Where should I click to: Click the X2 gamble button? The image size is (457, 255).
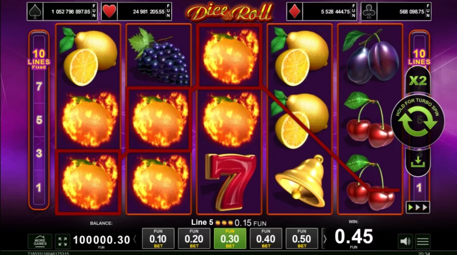418,80
